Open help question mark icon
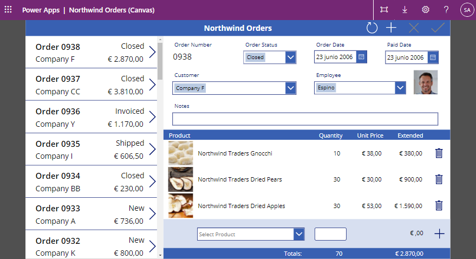476x259 pixels. coord(446,10)
